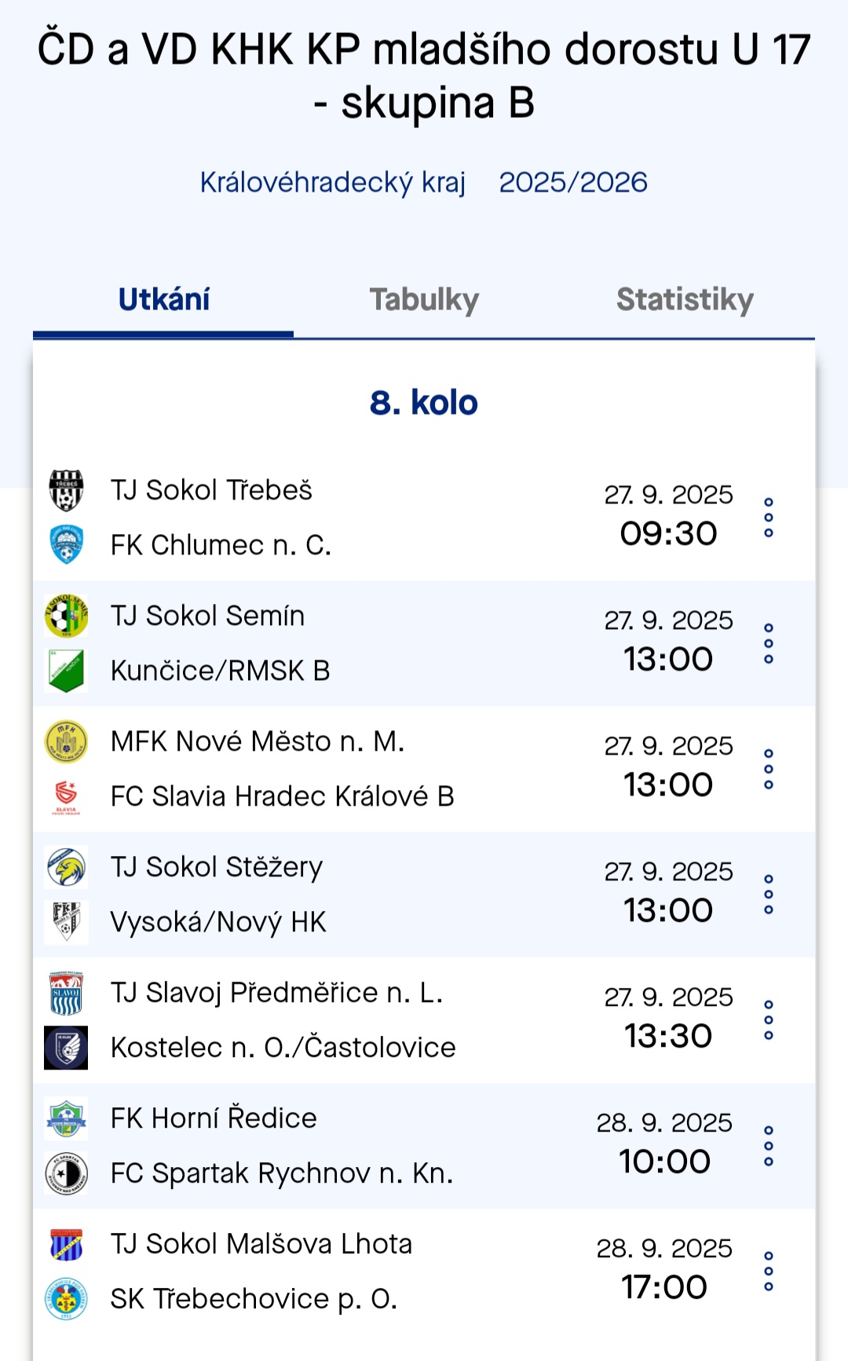Click the Kunčice/RMSK B green crest
Viewport: 848px width, 1361px height.
point(66,671)
